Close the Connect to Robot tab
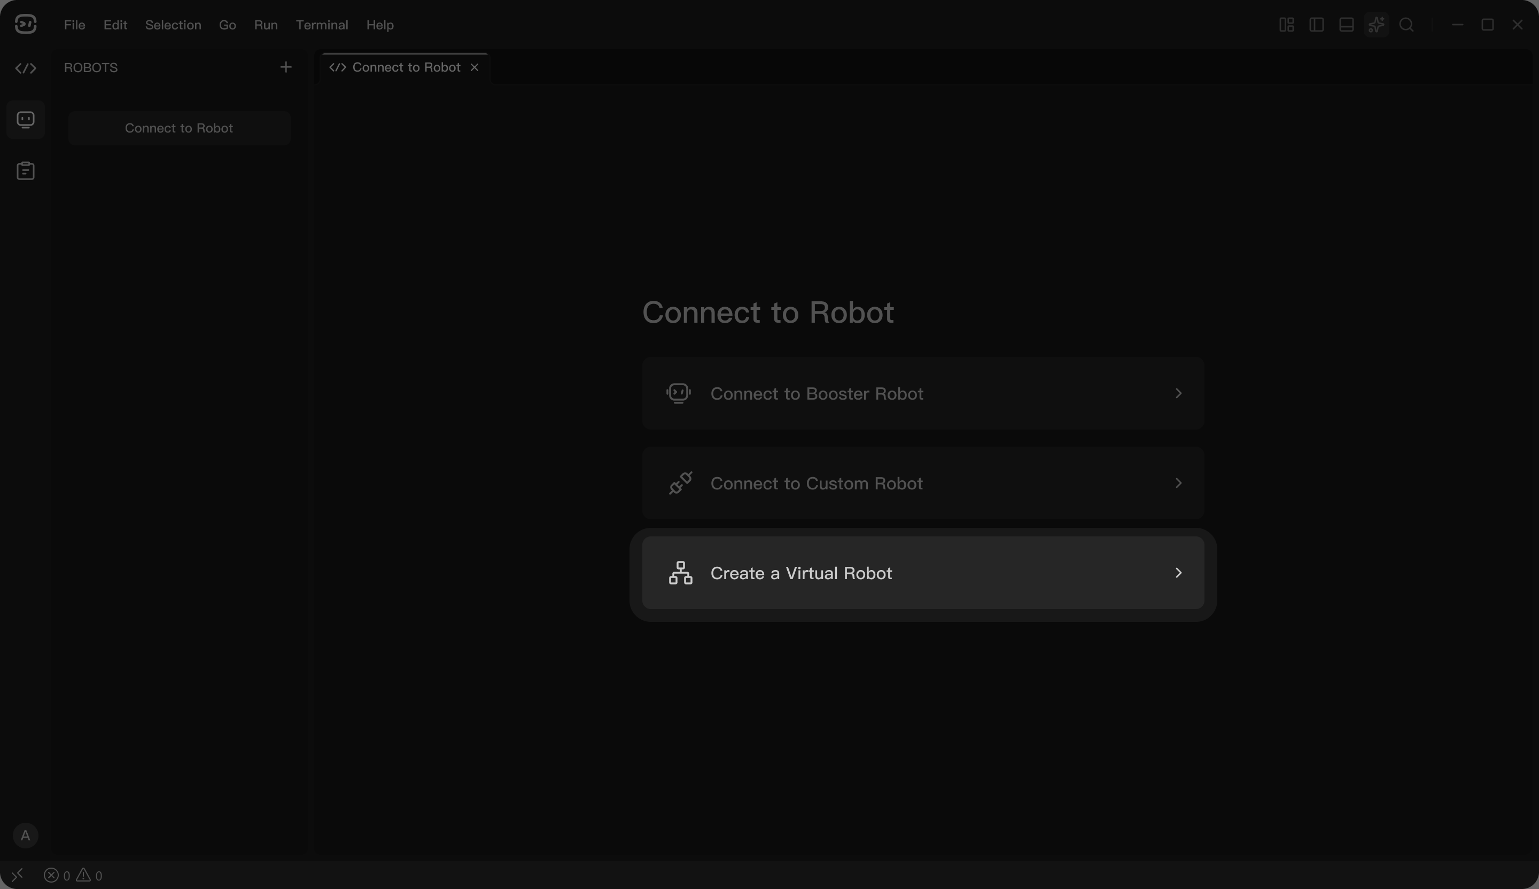This screenshot has width=1539, height=889. click(475, 67)
